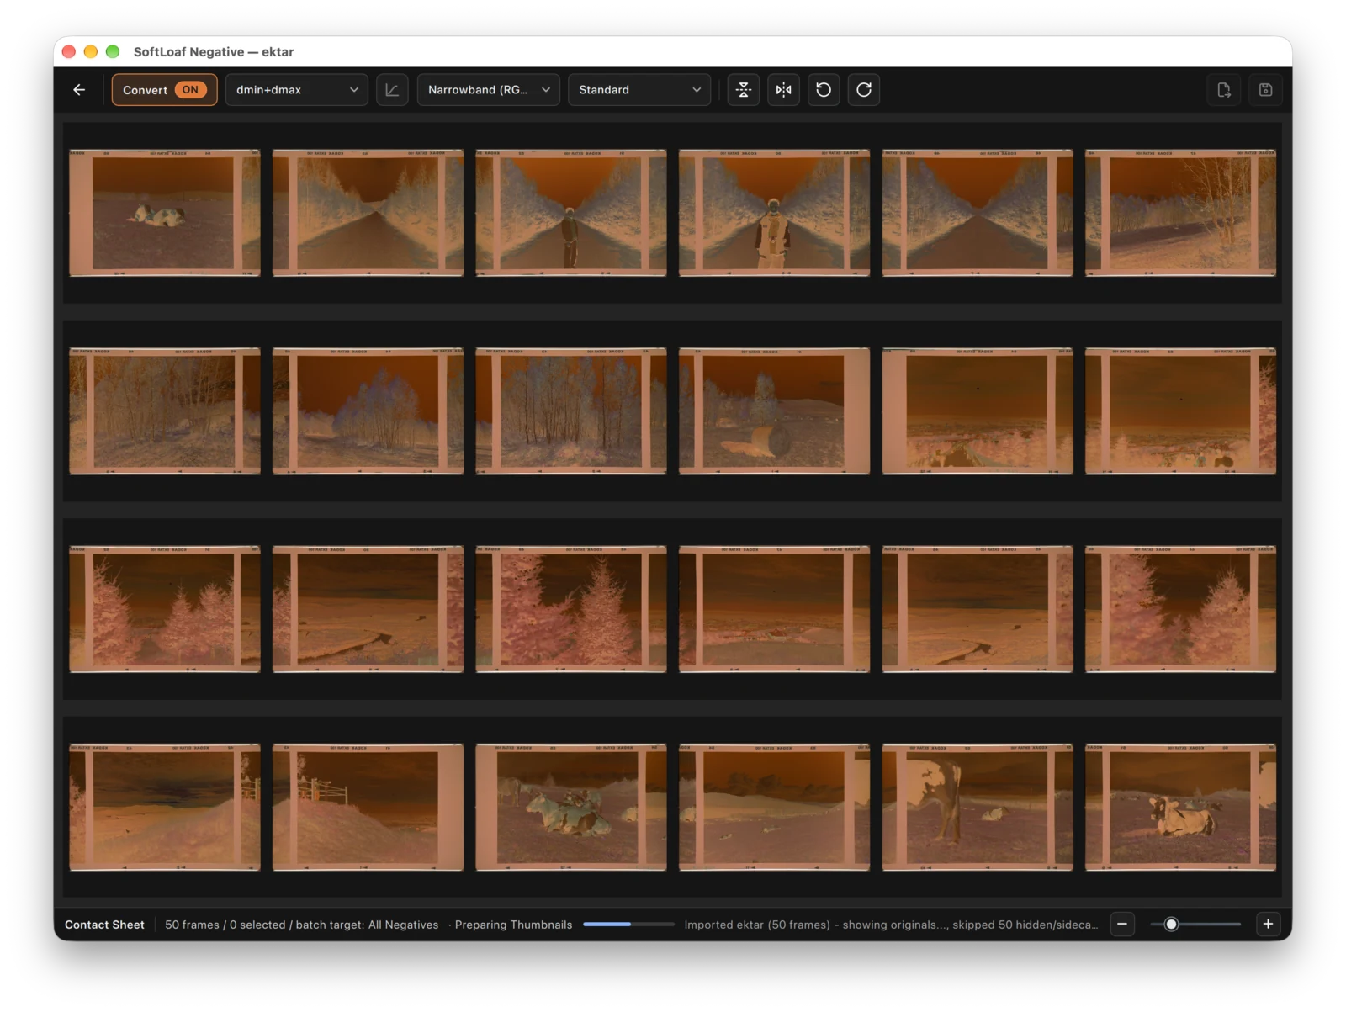Increase thumbnail size with the plus button
The image size is (1346, 1012).
pos(1268,924)
